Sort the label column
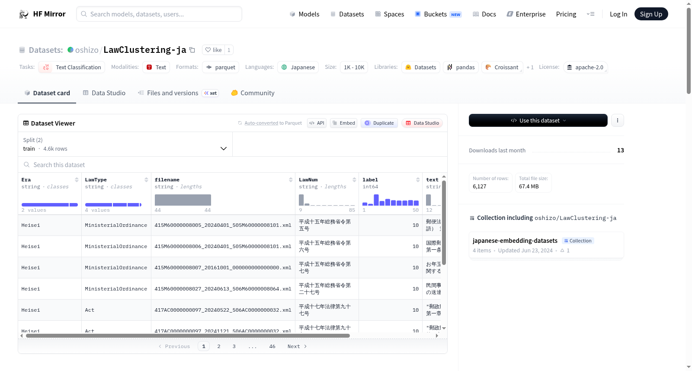 click(418, 180)
